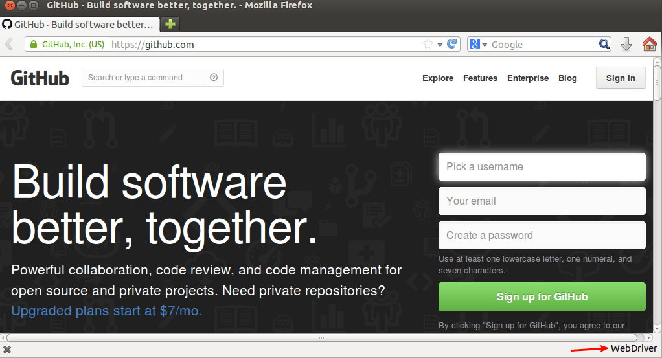Open the Blog navigation link
Viewport: 662px width, 358px height.
coord(567,78)
